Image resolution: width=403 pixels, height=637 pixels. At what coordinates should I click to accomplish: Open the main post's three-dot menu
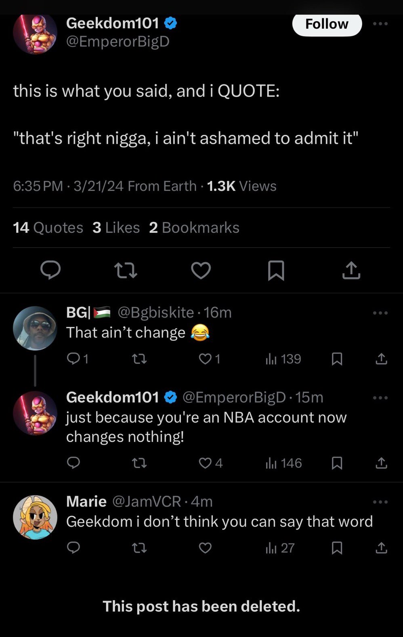point(380,24)
